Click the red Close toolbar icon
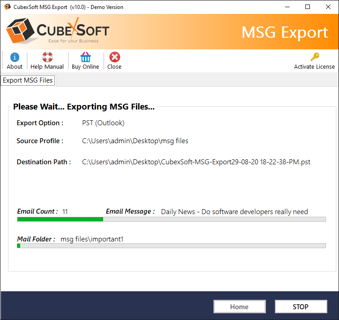This screenshot has width=339, height=320. tap(115, 57)
